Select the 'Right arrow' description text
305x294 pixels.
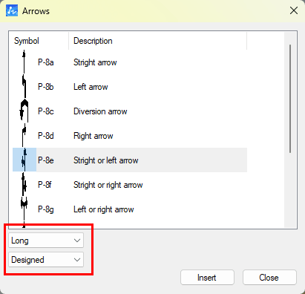pyautogui.click(x=94, y=136)
